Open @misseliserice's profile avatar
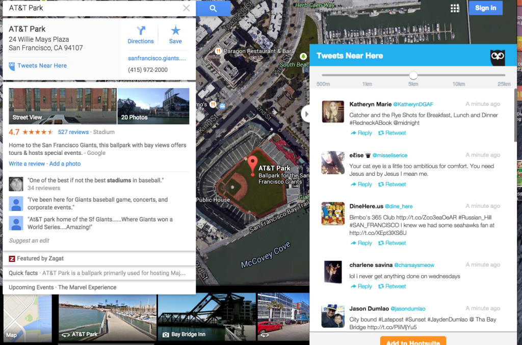Viewport: 522px width, 345px height. (333, 163)
